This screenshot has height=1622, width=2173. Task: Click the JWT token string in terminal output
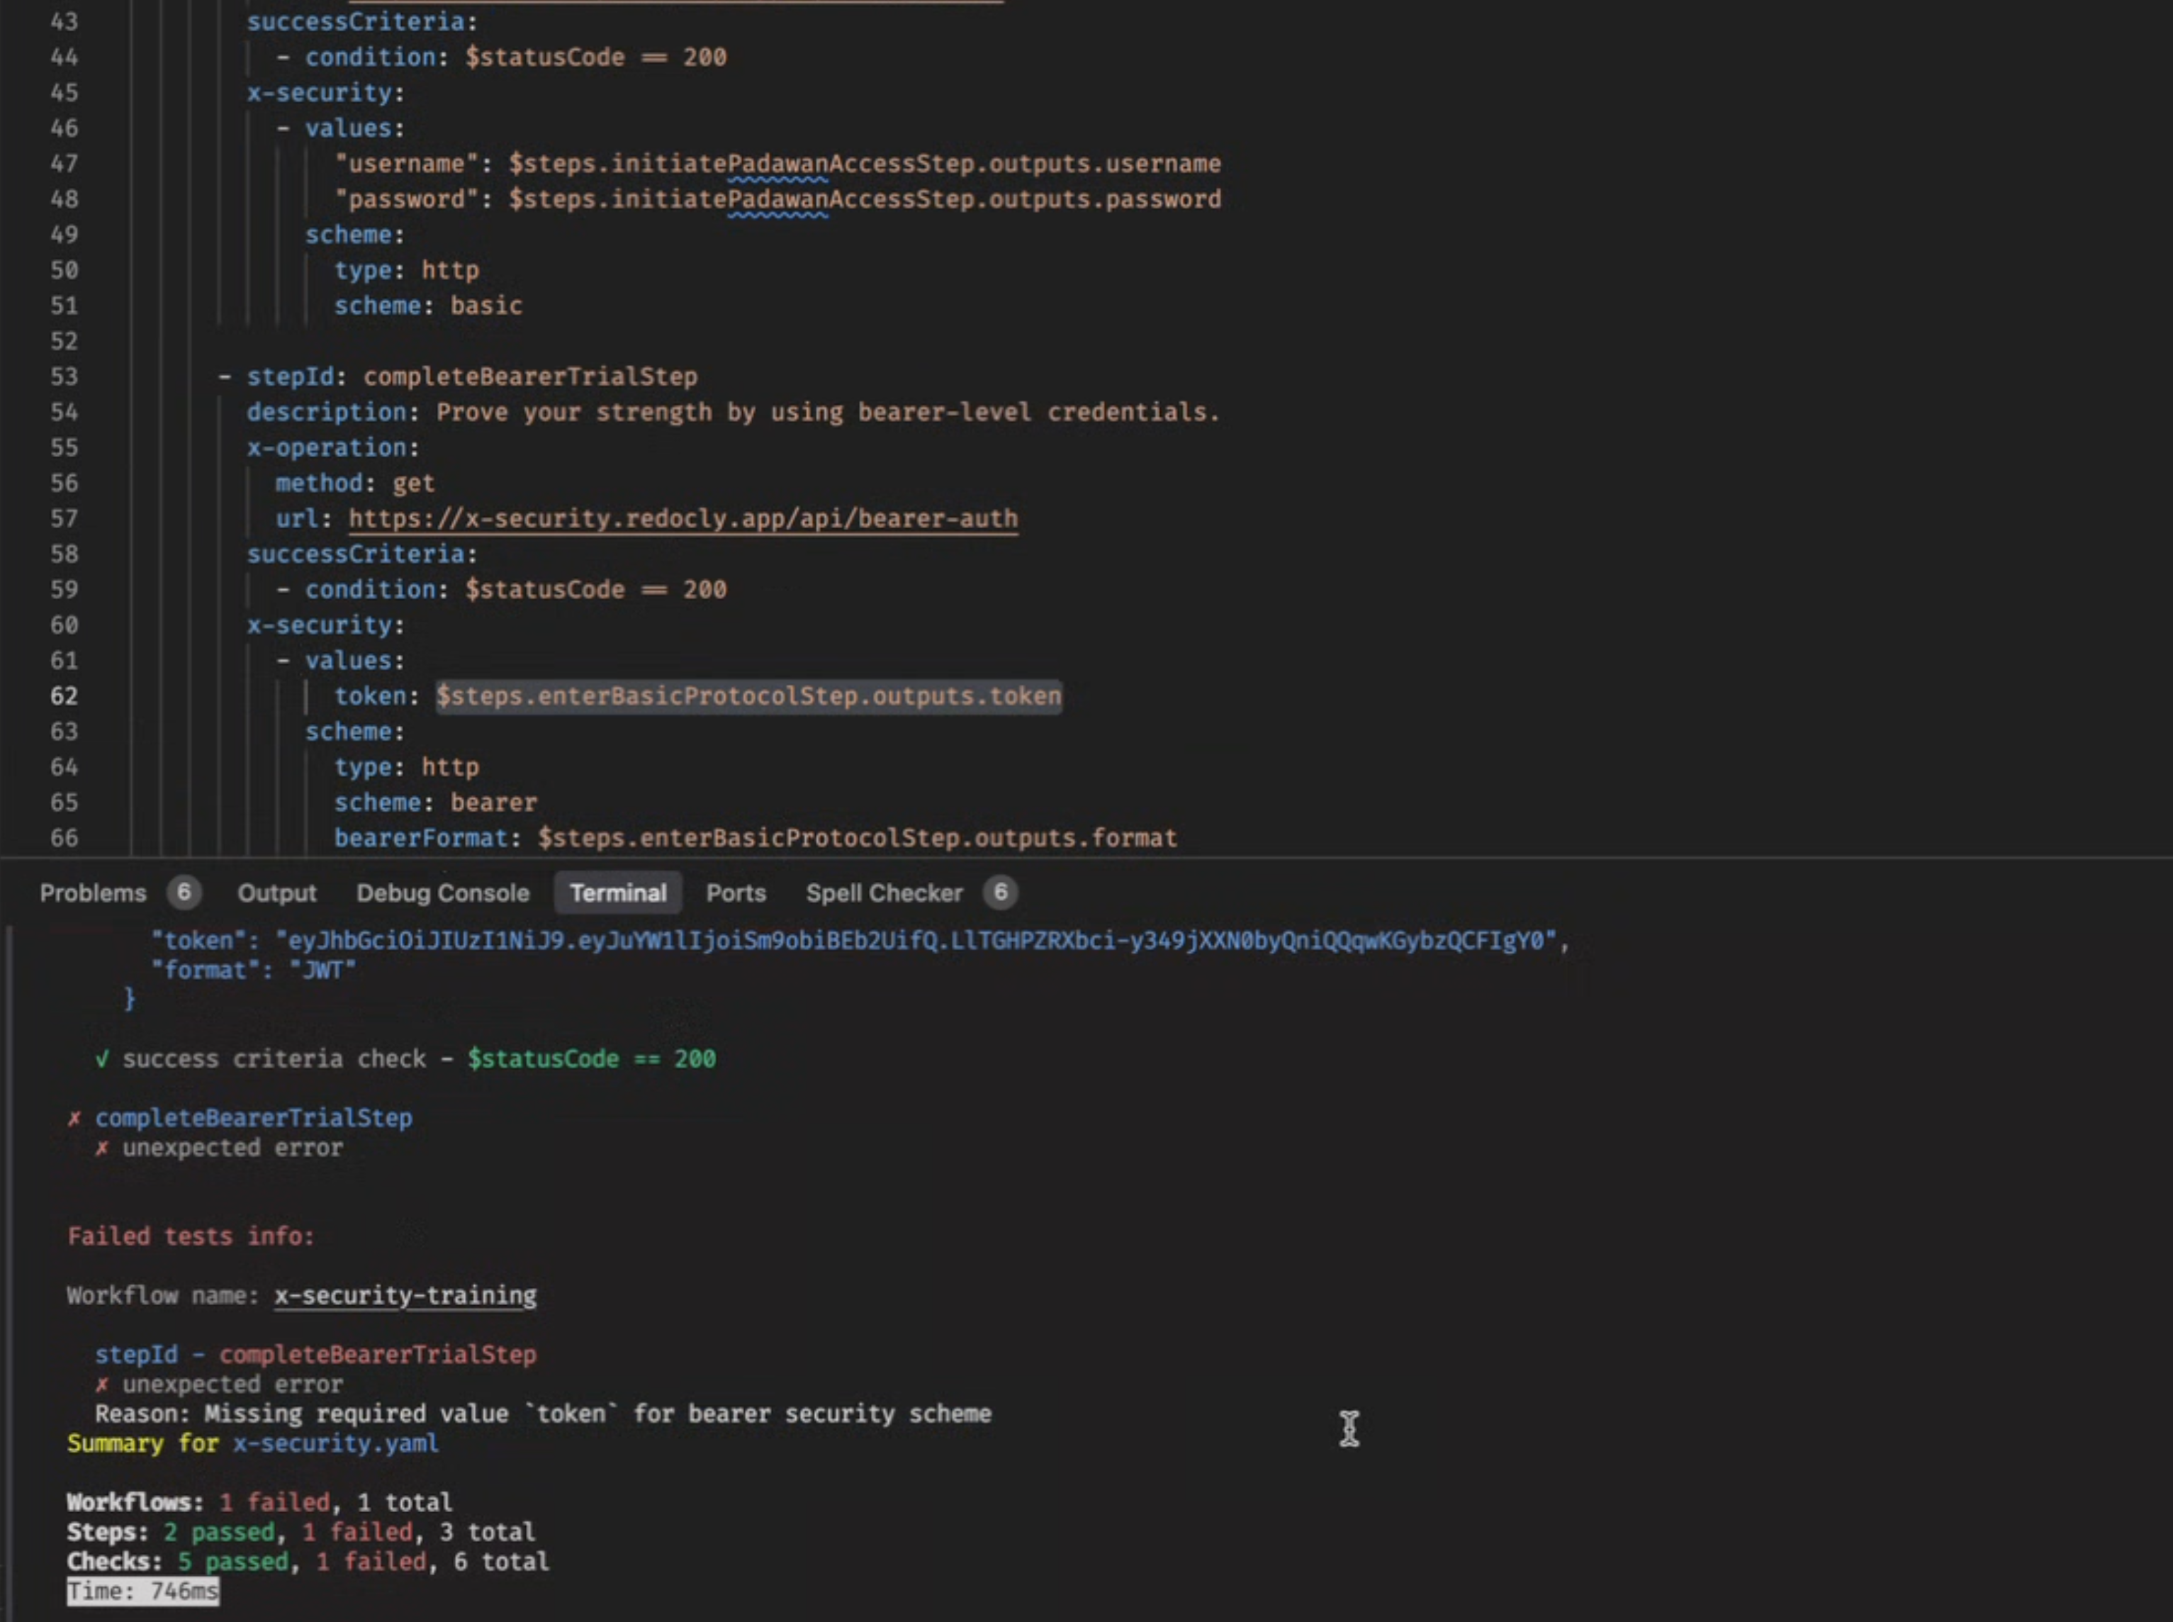[x=915, y=941]
